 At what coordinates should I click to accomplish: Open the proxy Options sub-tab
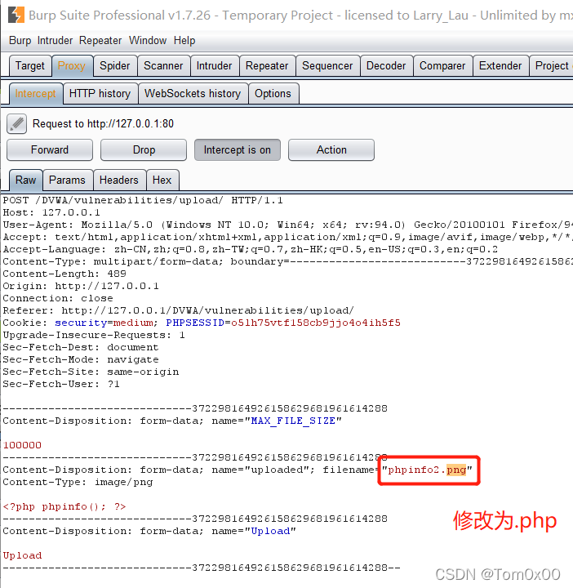point(273,94)
